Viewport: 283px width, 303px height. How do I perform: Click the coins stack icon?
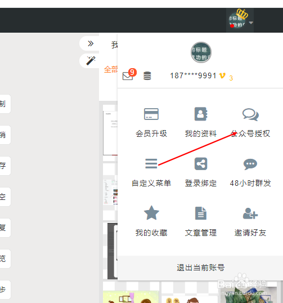point(147,75)
